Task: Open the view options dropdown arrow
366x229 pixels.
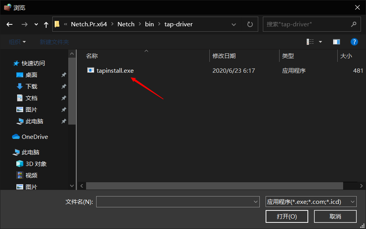Action: point(320,42)
